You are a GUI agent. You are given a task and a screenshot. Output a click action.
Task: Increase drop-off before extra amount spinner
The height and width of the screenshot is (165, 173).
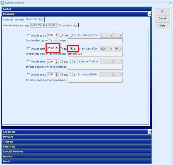point(56,61)
